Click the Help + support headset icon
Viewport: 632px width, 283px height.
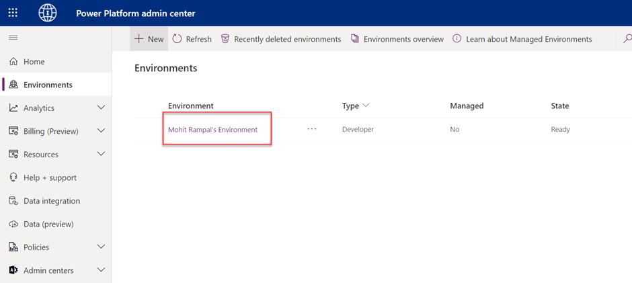tap(13, 177)
